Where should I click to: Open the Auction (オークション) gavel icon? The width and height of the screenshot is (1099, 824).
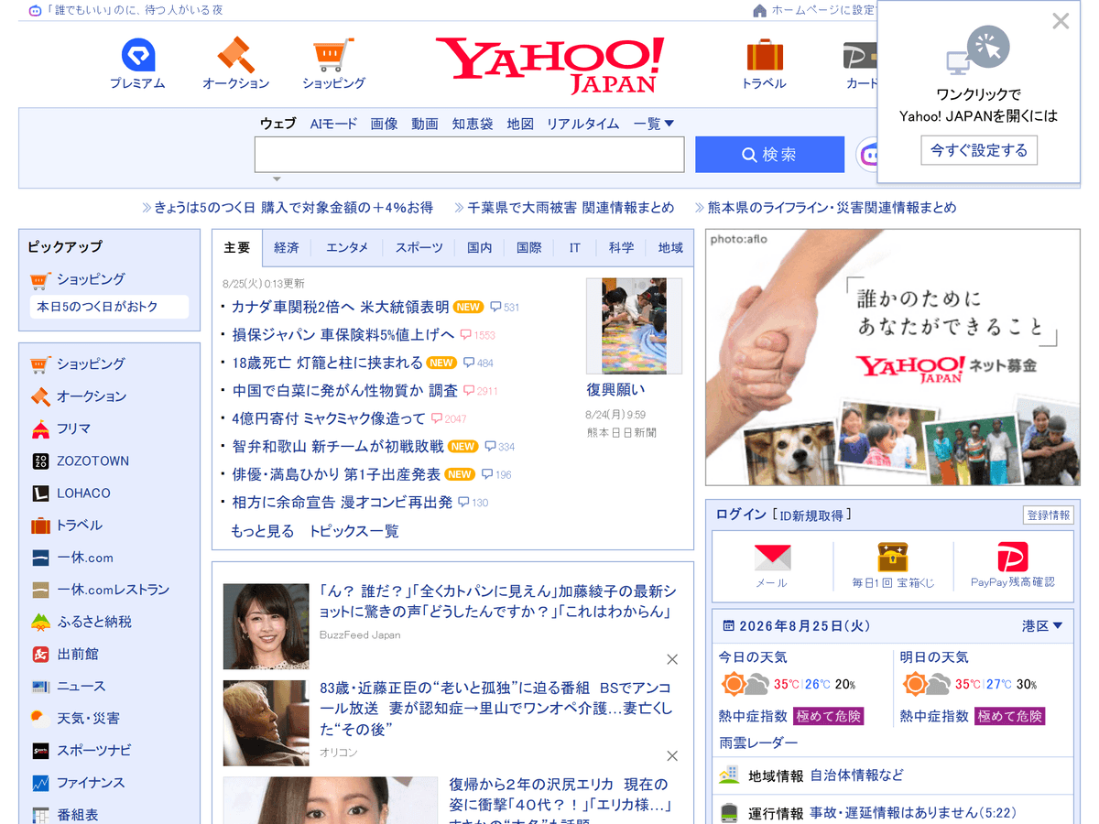pyautogui.click(x=235, y=55)
